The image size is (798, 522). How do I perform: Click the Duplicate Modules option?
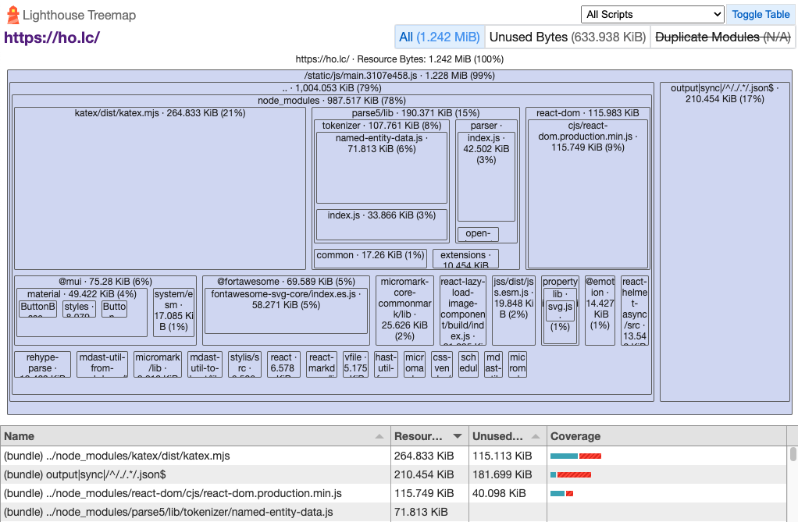(x=722, y=36)
